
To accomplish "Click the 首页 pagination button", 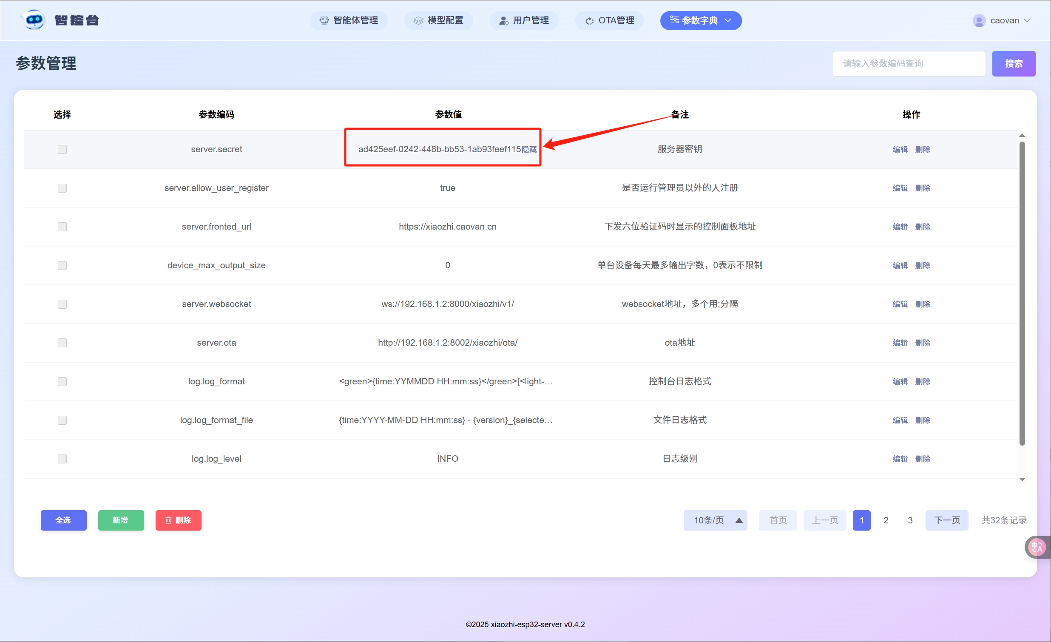I will point(778,520).
